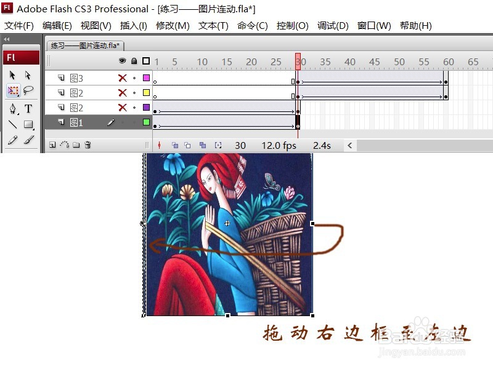The image size is (493, 369).
Task: Open the 命令(C) menu
Action: point(253,26)
